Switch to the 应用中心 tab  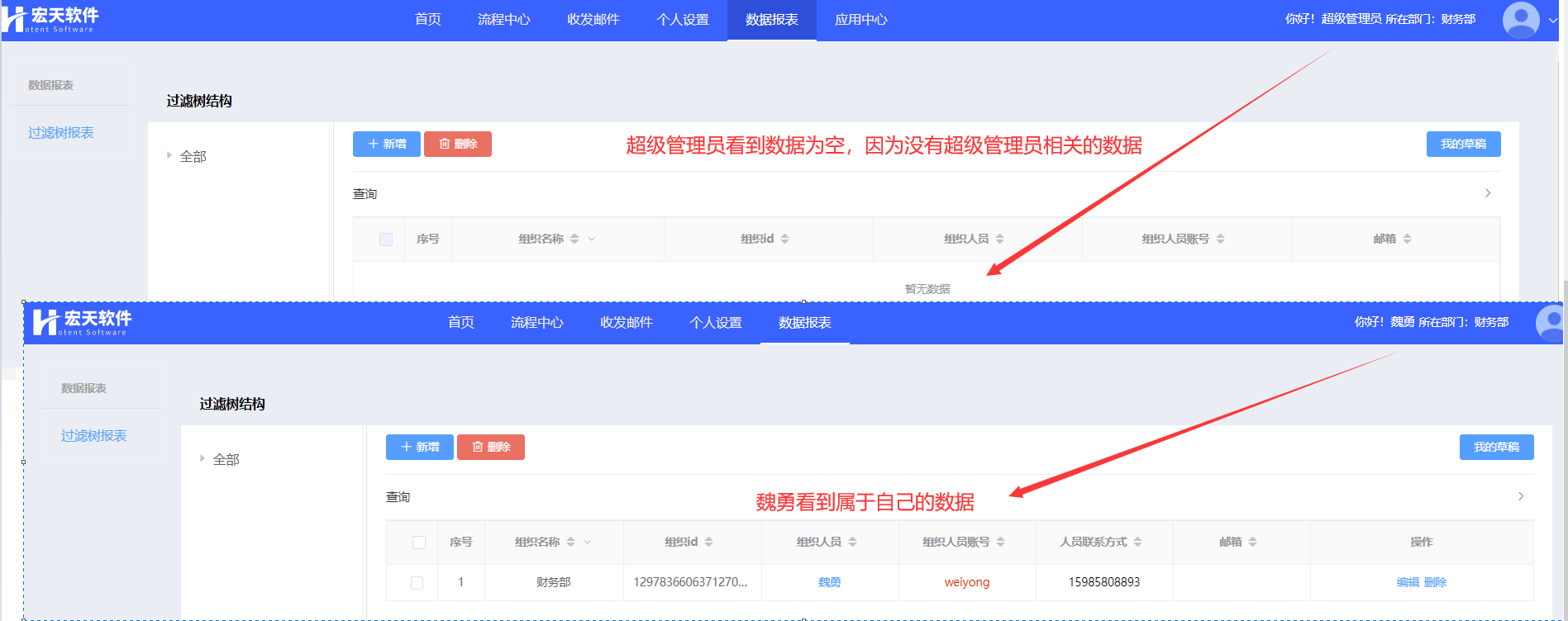coord(860,20)
